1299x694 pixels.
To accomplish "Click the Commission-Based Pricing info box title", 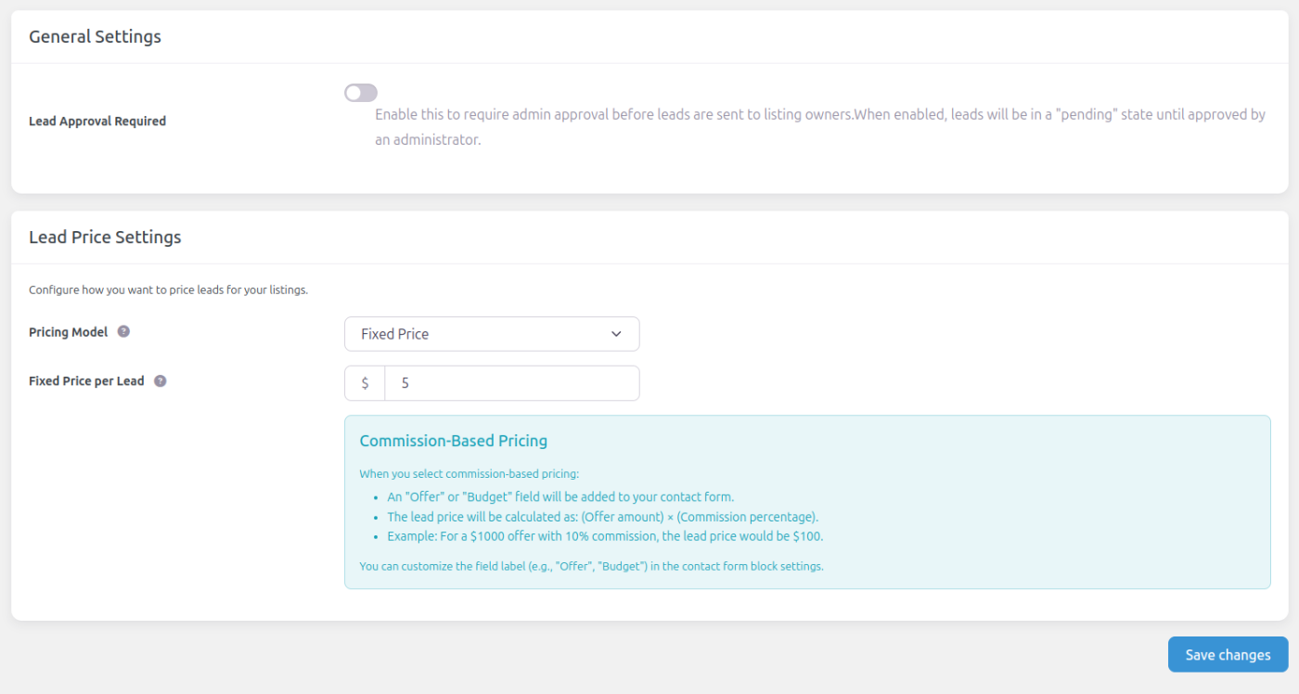I will click(x=454, y=441).
